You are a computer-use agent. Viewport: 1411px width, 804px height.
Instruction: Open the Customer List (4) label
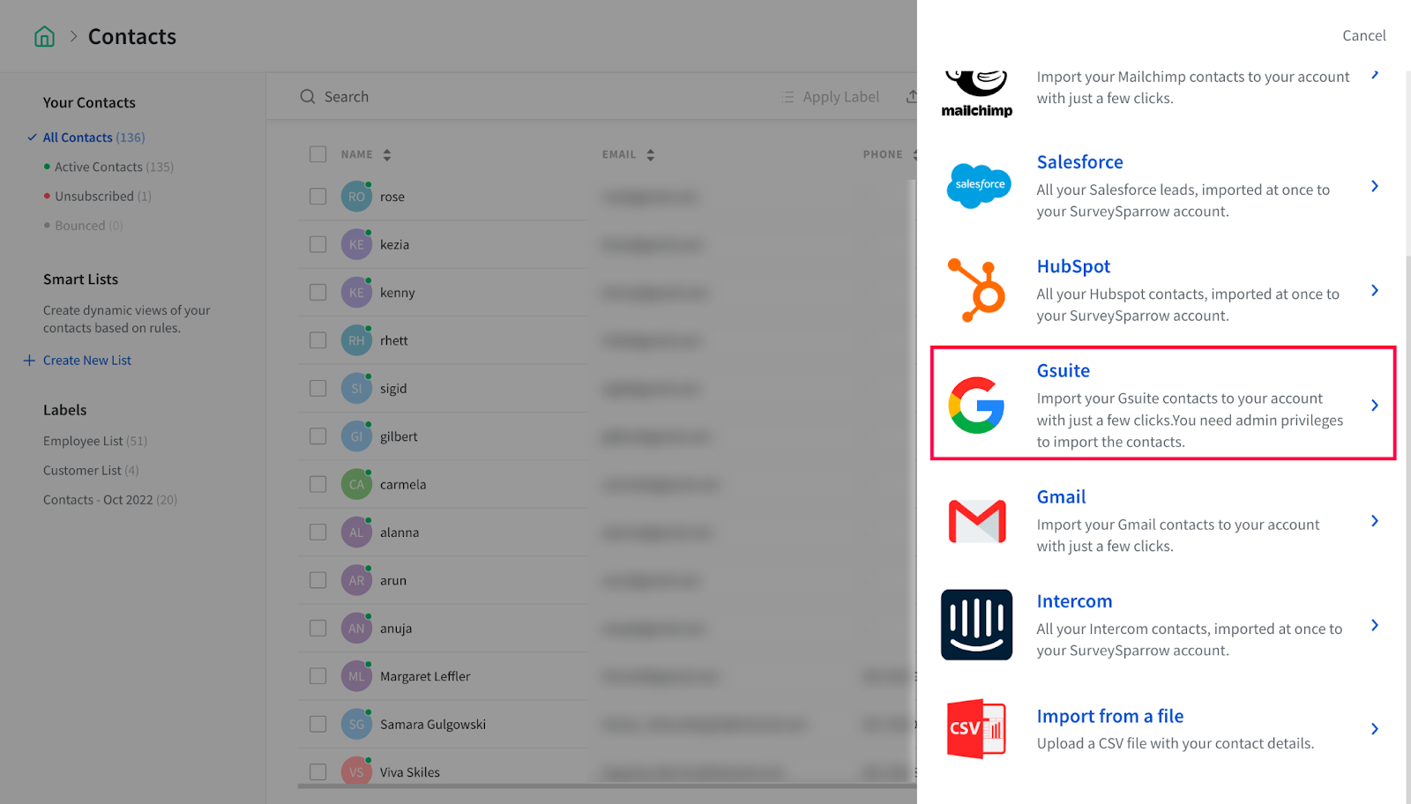(x=91, y=471)
